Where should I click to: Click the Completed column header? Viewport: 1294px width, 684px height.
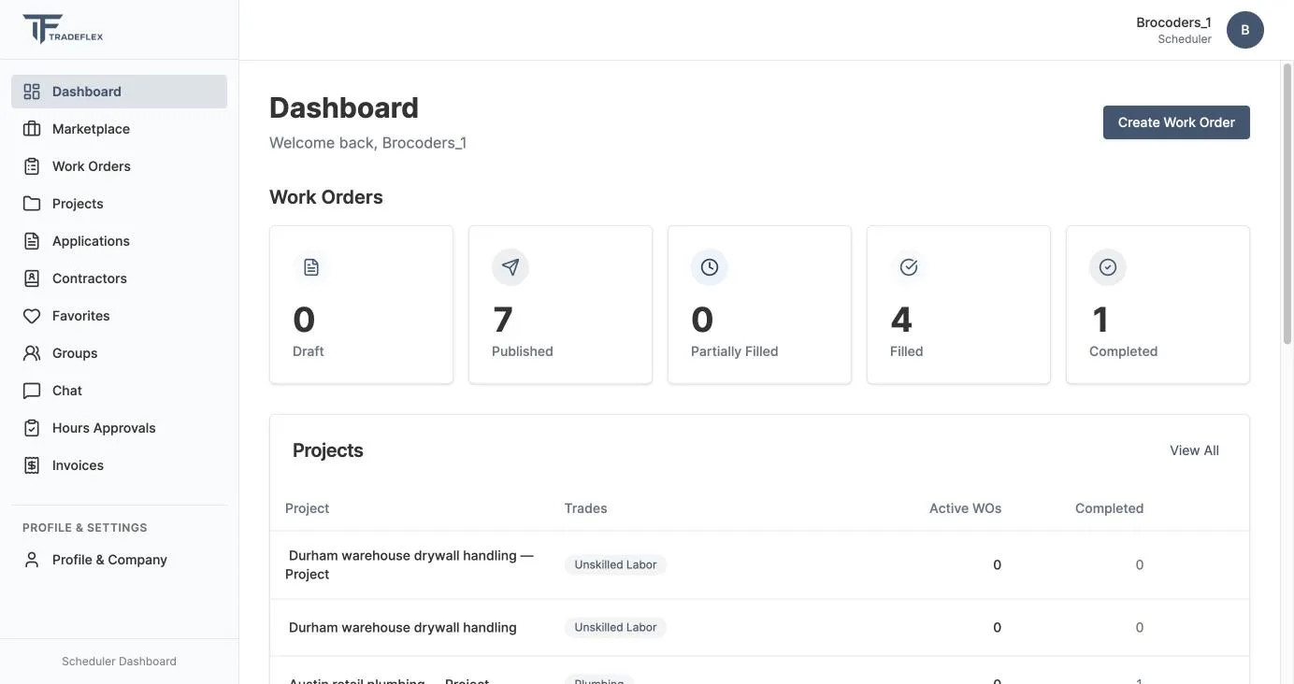point(1109,508)
